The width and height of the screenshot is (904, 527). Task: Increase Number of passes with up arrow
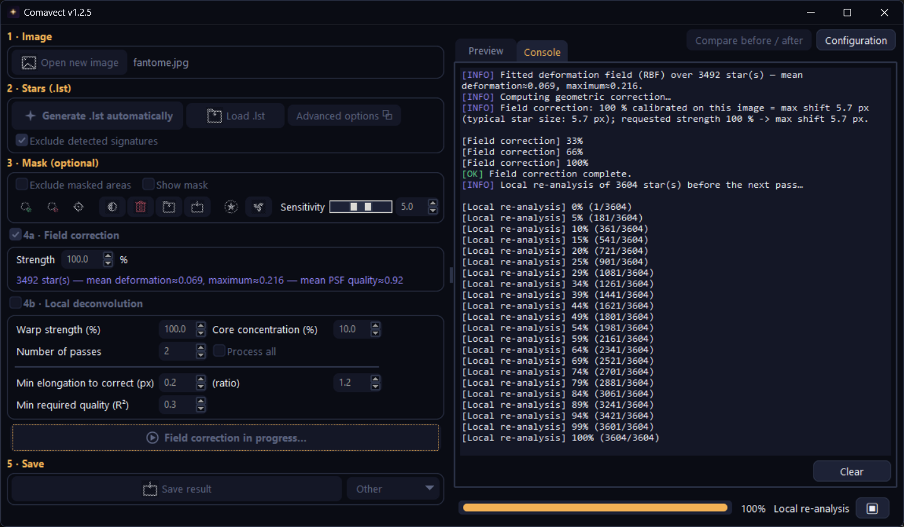tap(201, 348)
